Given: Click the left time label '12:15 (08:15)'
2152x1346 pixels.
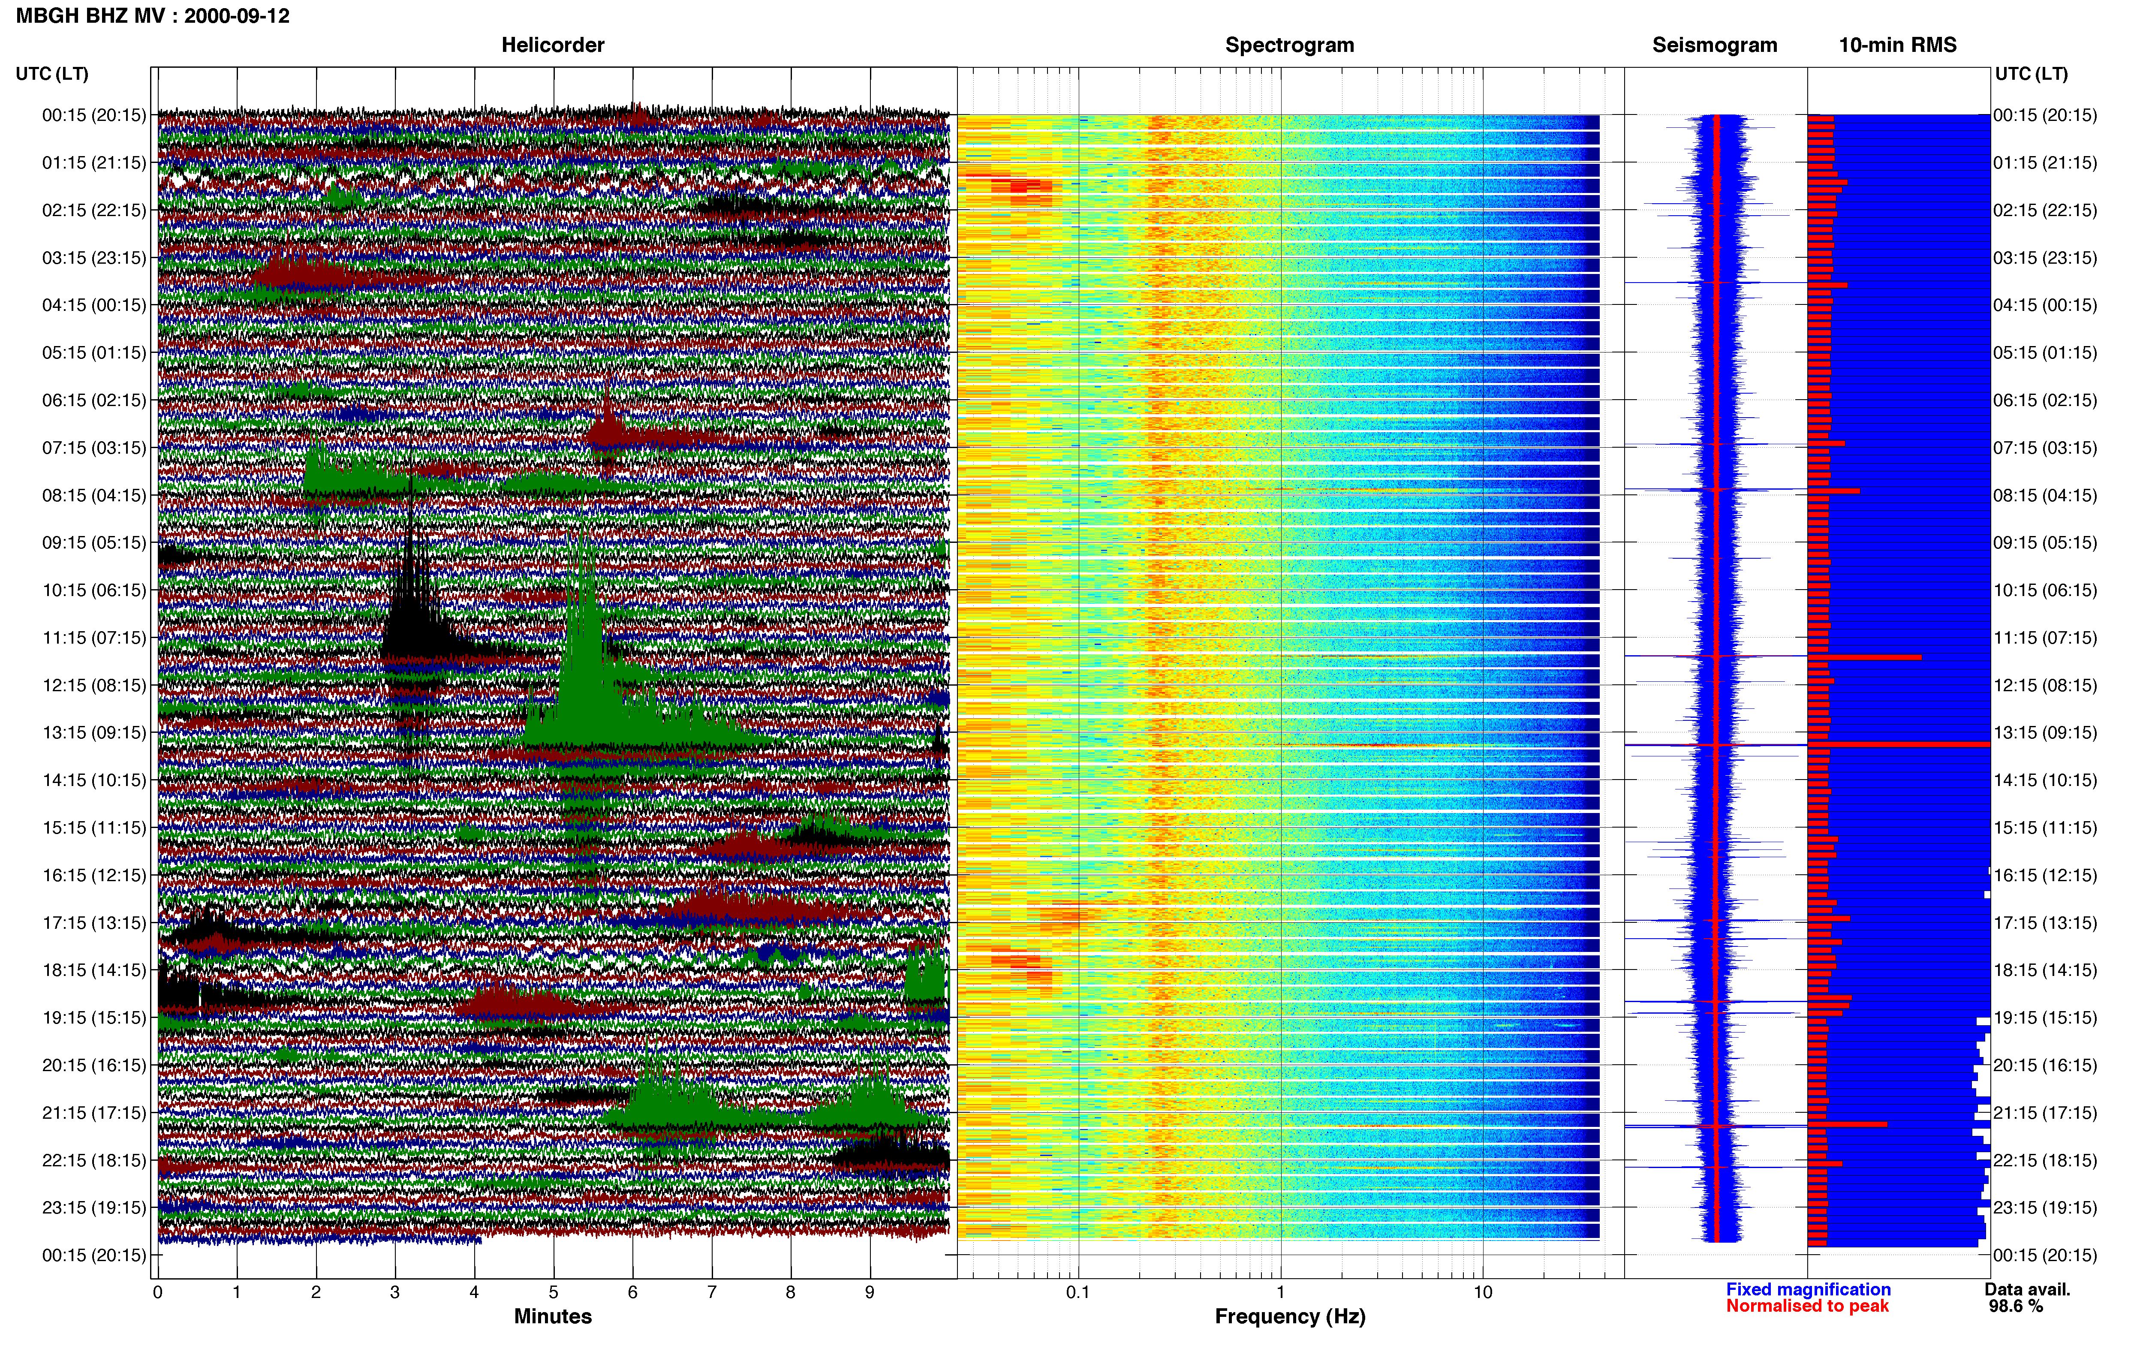Looking at the screenshot, I should pos(94,686).
